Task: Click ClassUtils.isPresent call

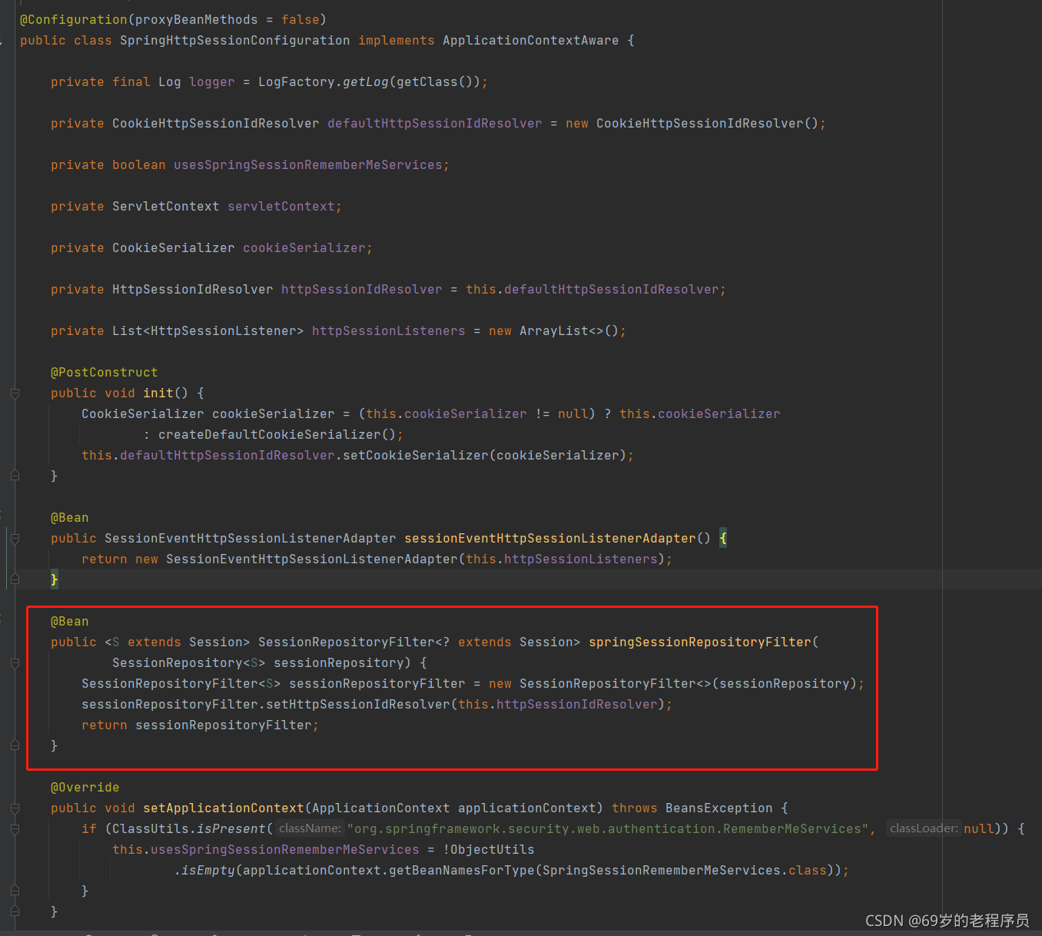Action: pyautogui.click(x=188, y=829)
